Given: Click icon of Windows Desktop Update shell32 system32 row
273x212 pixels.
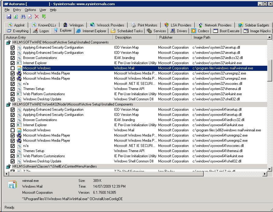Looking at the screenshot, I should coord(19,99).
